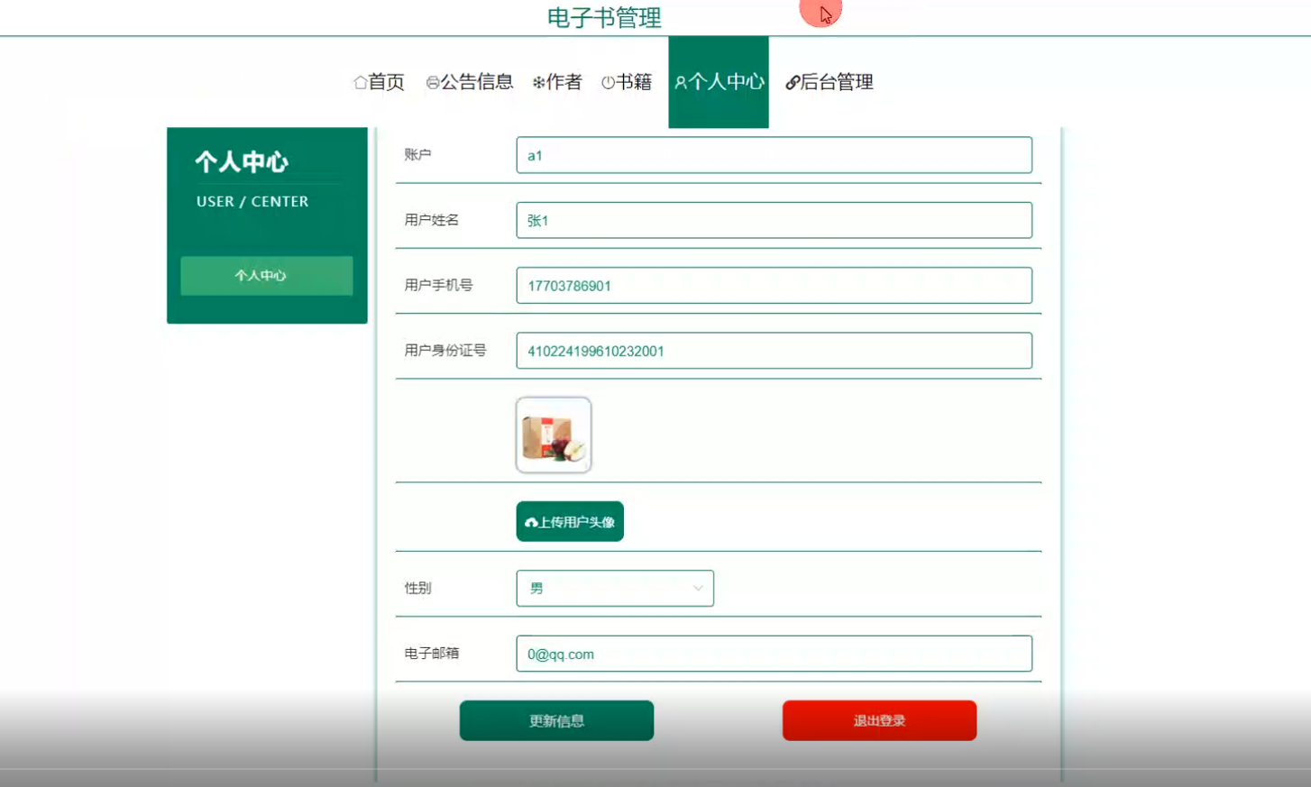Click the user avatar thumbnail image
Screen dimensions: 1311x787
click(x=553, y=435)
